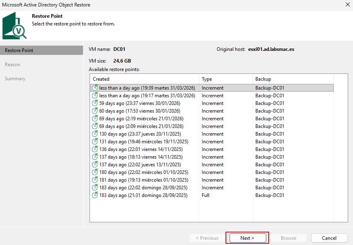The width and height of the screenshot is (353, 245).
Task: Sort list by Created column header
Action: pos(144,79)
